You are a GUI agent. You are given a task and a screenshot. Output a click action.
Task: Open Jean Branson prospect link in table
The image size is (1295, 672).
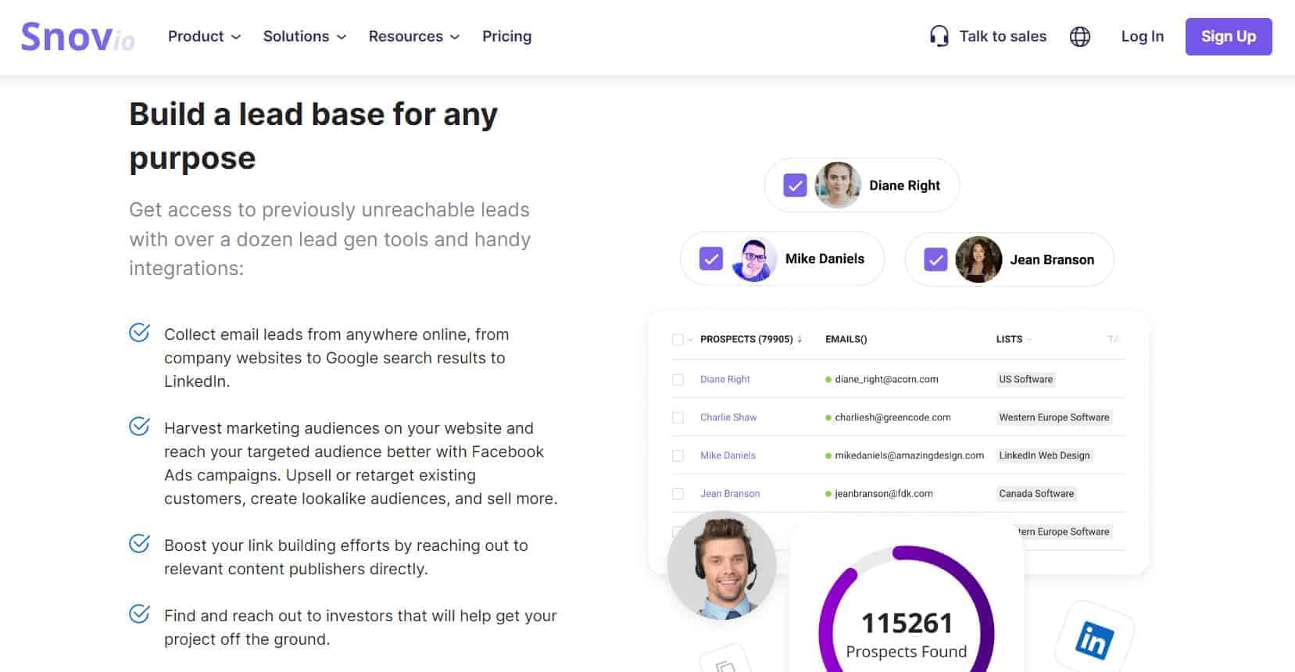tap(730, 495)
